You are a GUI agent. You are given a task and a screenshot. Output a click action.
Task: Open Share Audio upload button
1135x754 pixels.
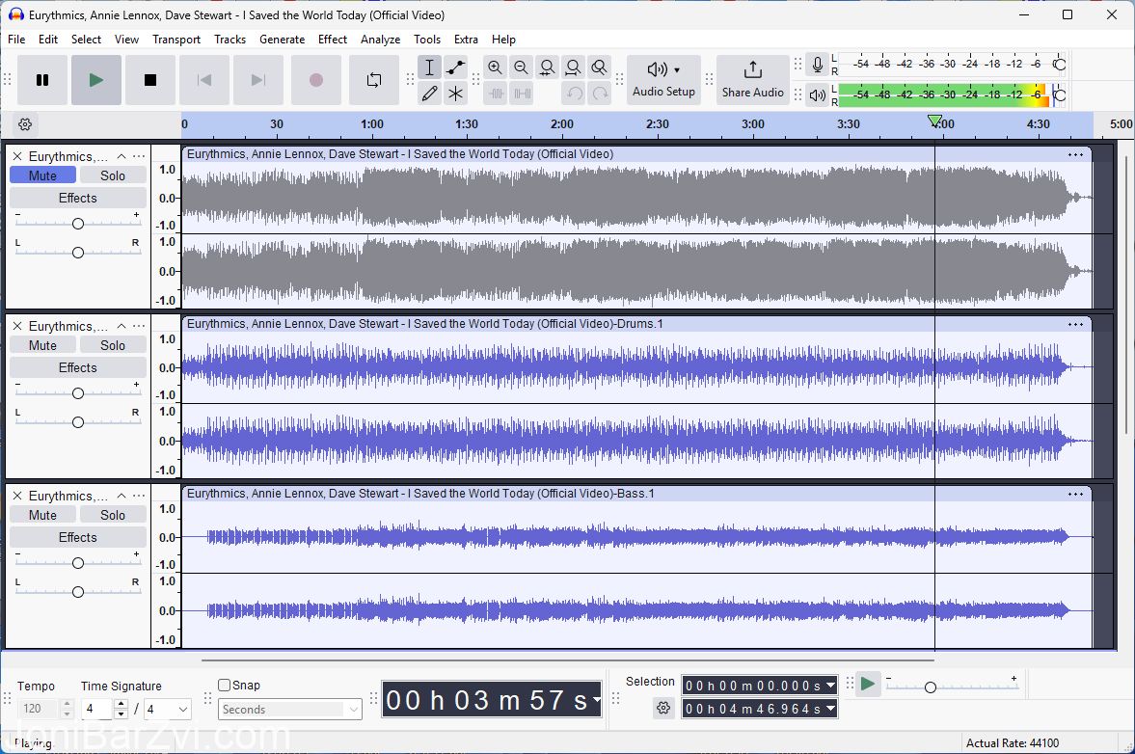(752, 79)
